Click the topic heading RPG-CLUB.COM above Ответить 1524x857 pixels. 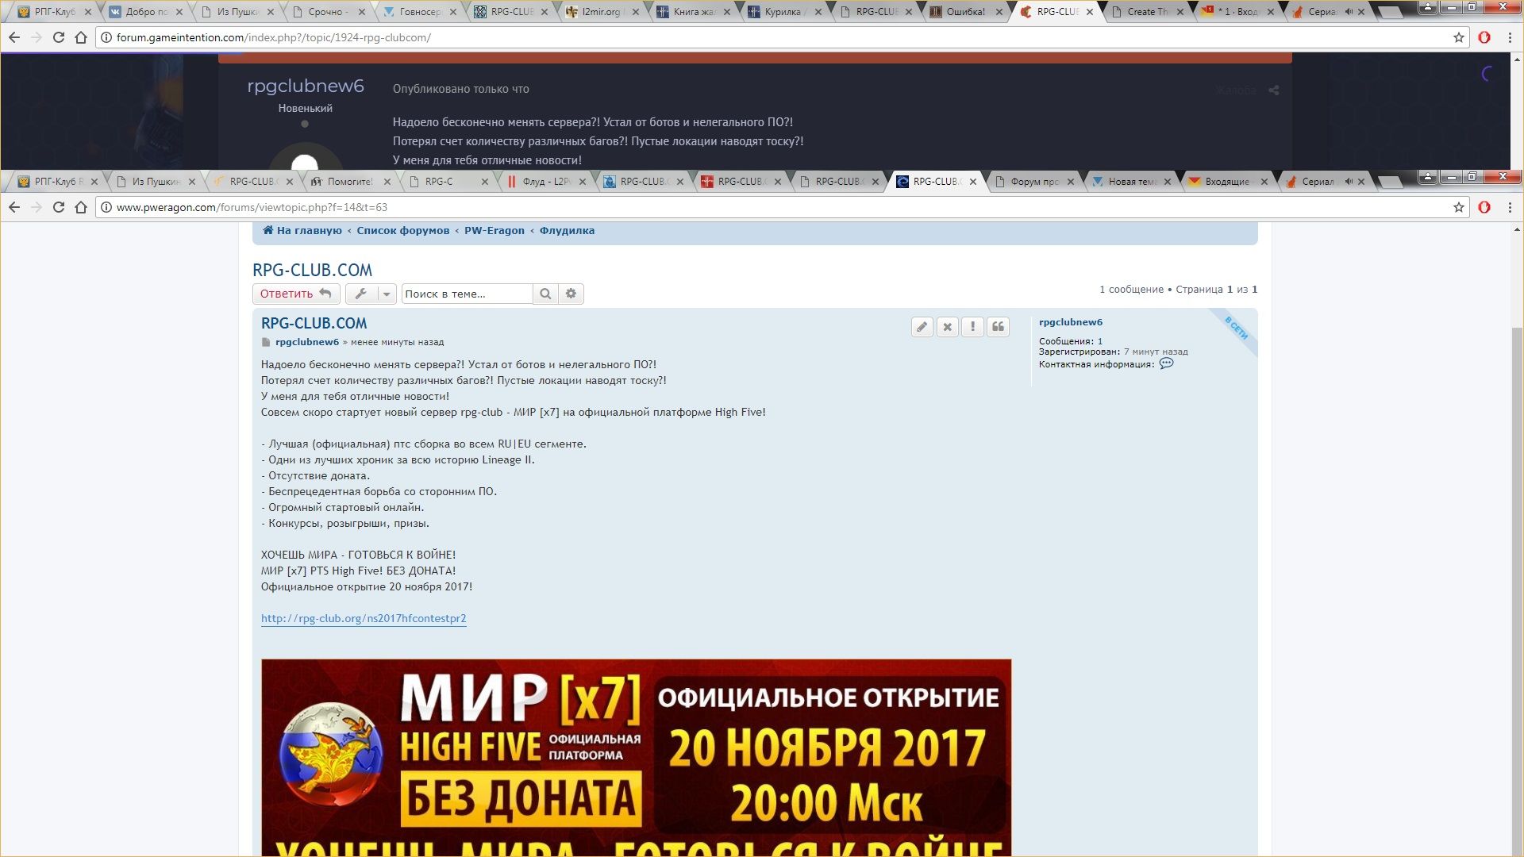pos(312,270)
